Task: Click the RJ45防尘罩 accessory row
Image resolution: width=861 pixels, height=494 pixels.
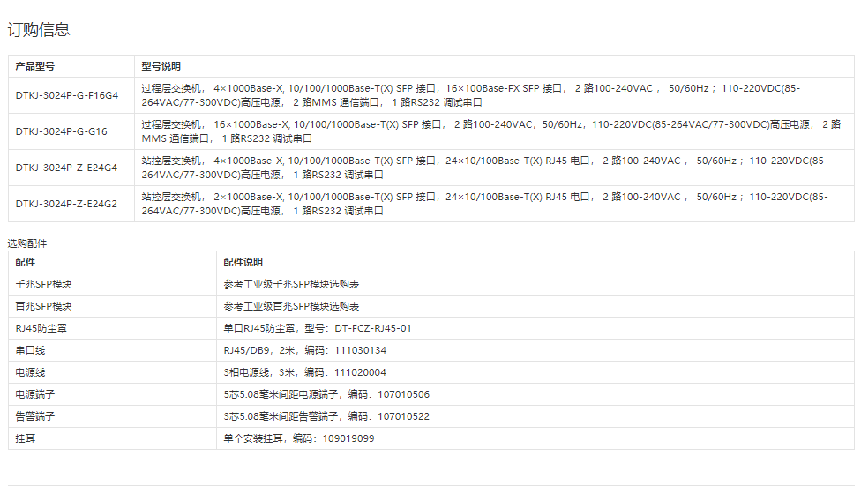Action: [x=41, y=328]
